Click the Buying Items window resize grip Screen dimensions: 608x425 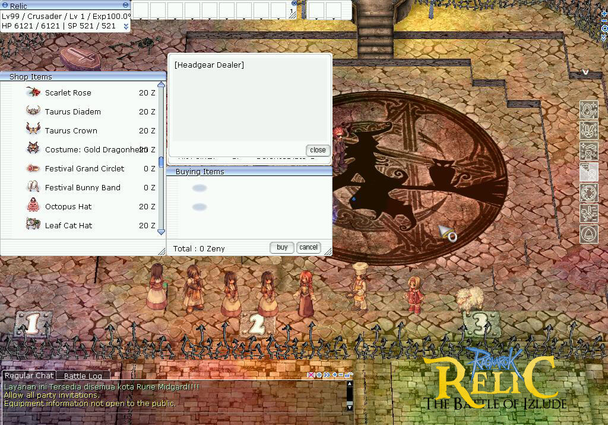328,251
